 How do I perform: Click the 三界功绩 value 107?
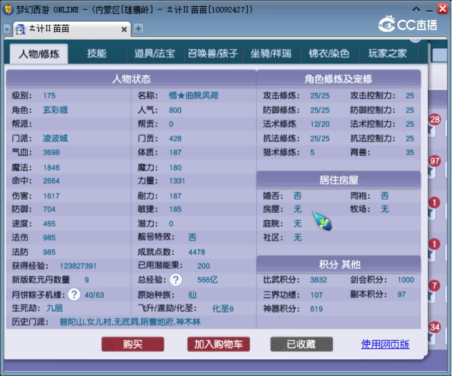(x=316, y=295)
